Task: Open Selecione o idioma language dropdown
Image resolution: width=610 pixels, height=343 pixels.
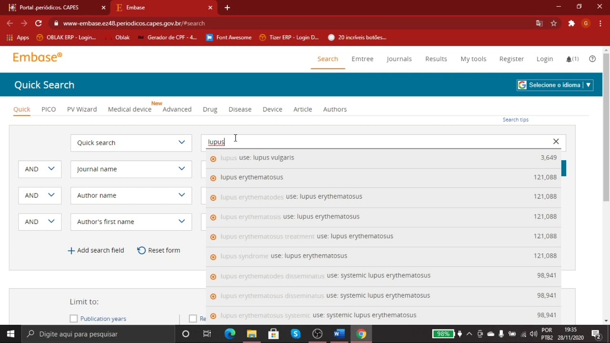Action: click(x=555, y=85)
